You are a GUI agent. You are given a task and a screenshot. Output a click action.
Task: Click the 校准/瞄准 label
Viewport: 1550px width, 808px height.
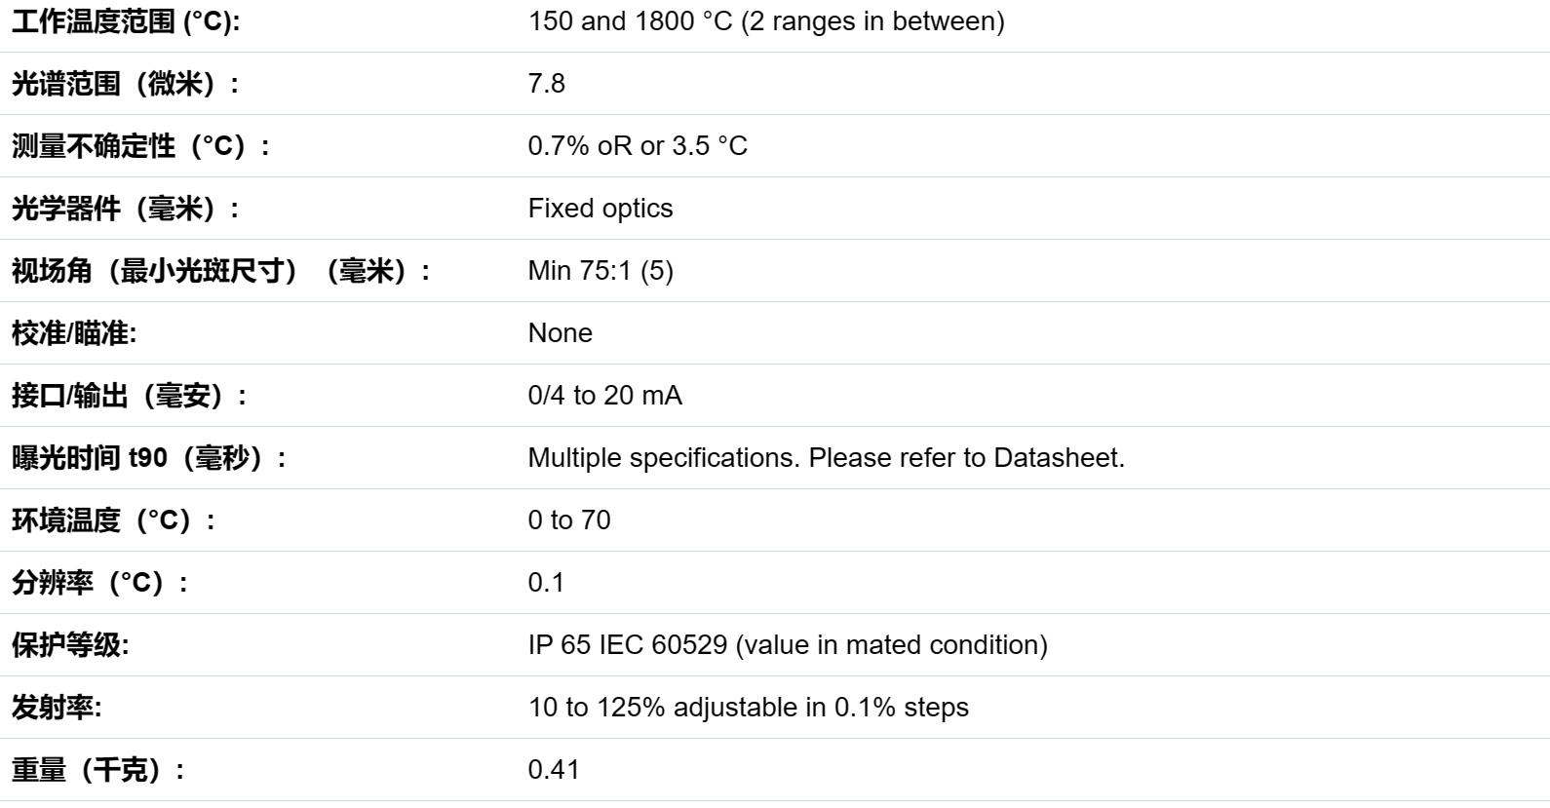[74, 333]
